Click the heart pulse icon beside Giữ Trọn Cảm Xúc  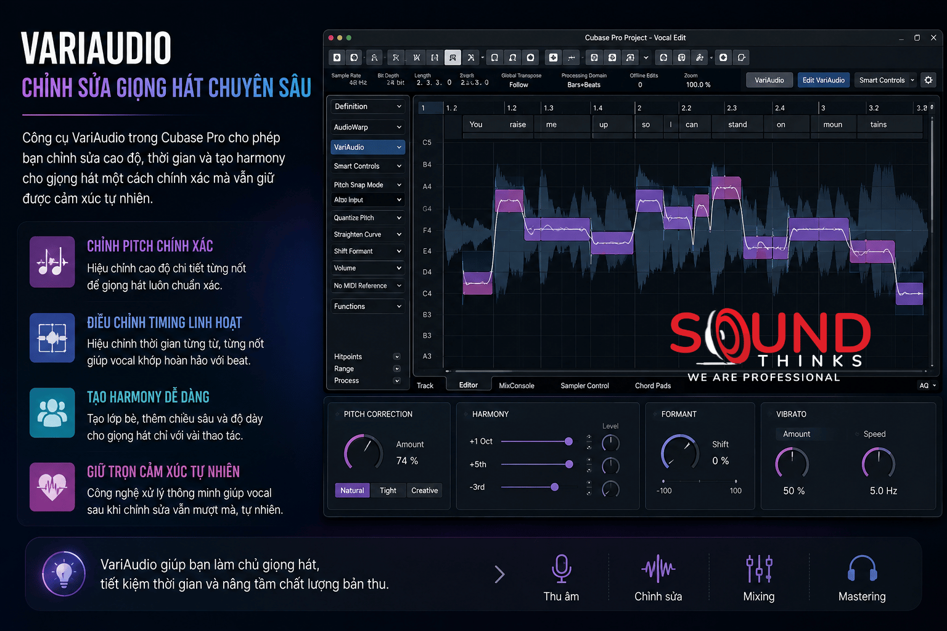(x=52, y=487)
